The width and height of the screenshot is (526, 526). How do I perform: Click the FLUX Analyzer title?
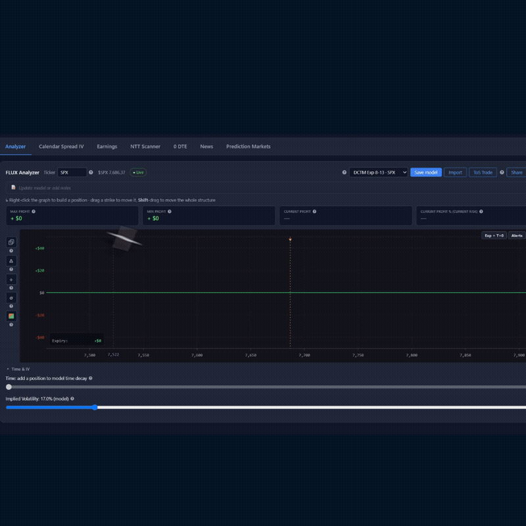click(x=22, y=172)
